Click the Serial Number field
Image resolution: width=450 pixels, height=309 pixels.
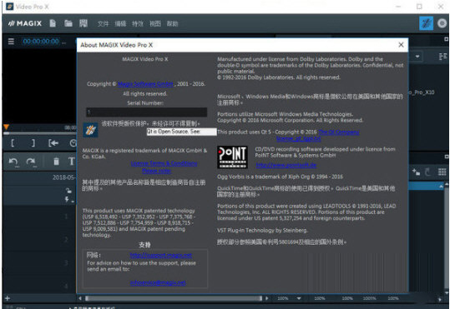point(146,112)
